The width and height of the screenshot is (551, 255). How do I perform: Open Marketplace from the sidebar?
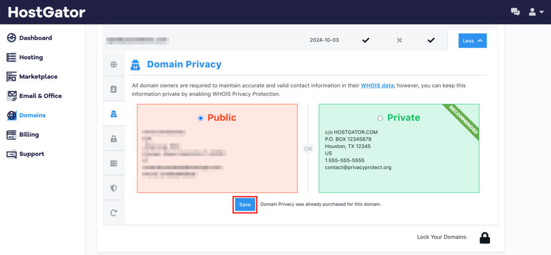[38, 76]
